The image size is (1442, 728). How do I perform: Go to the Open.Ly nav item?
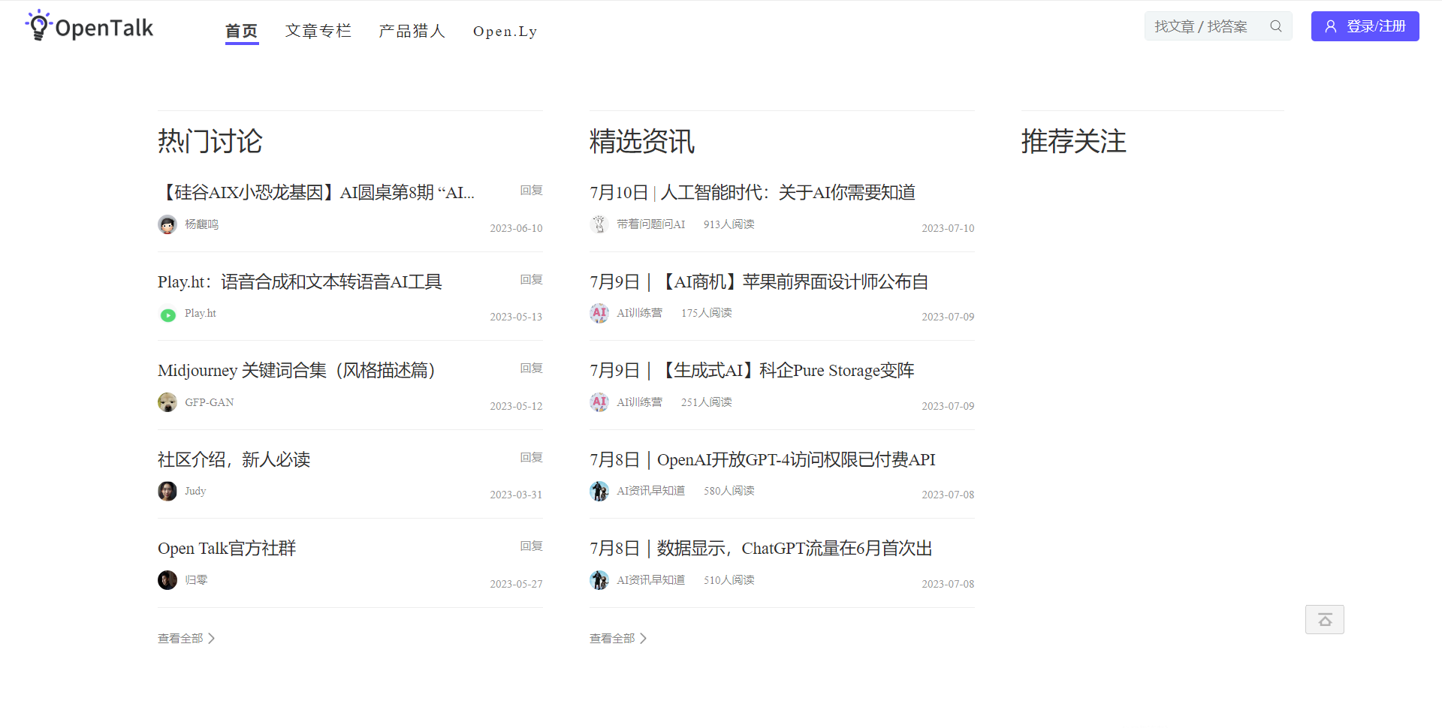click(505, 31)
